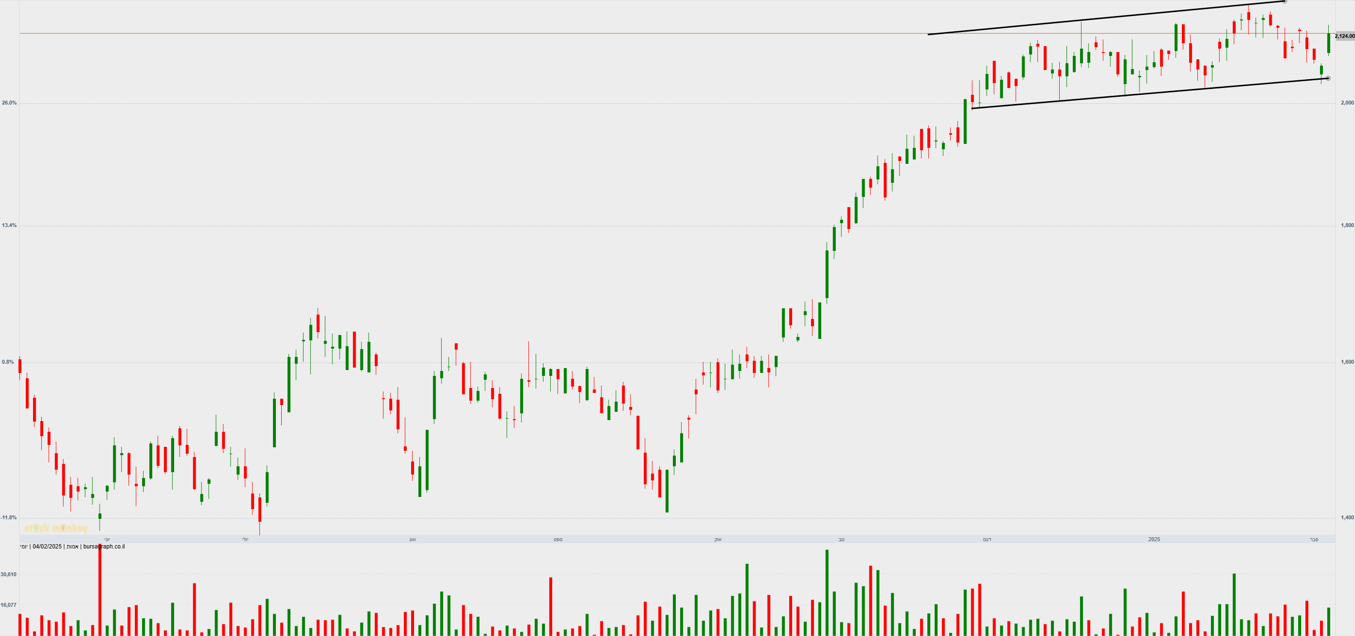
Task: Click the 04/02/2025 chart date text
Action: coord(47,547)
